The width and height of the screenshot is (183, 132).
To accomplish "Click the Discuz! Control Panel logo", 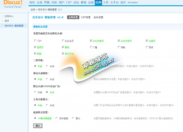I will point(13,4).
